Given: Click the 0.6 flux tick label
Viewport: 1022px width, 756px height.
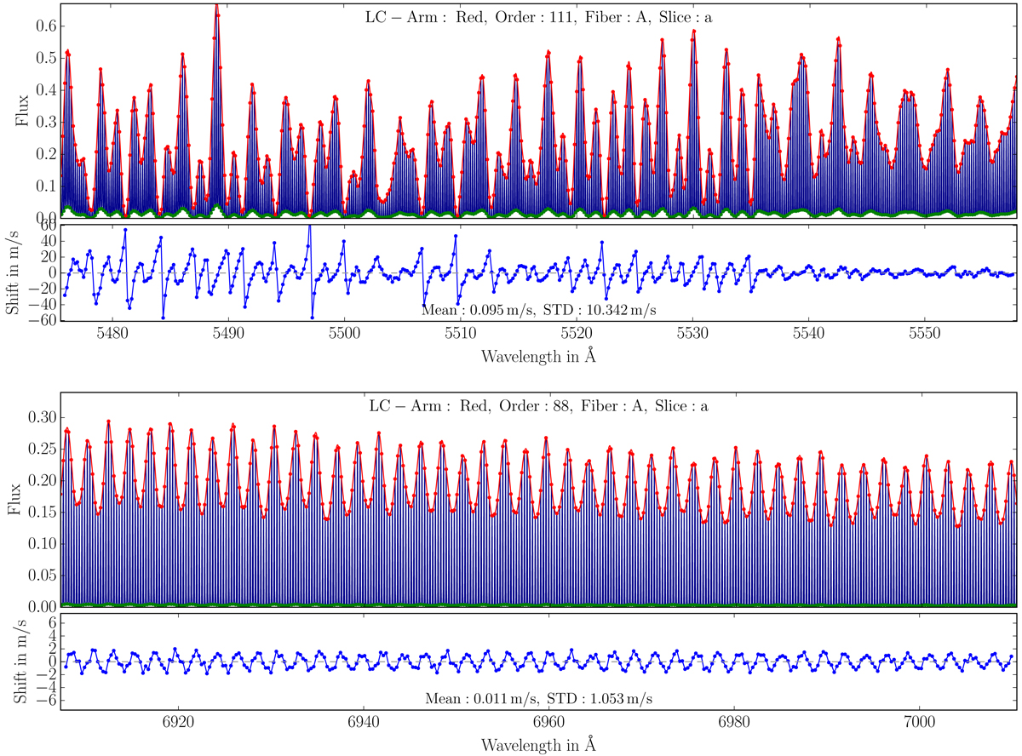Looking at the screenshot, I should 44,26.
